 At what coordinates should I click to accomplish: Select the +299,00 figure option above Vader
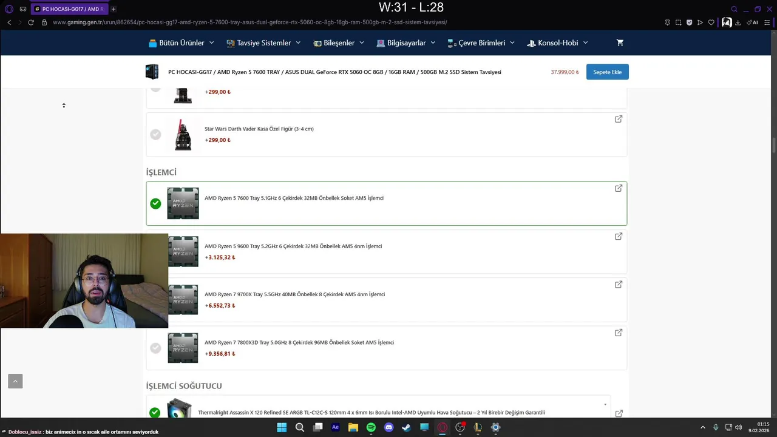155,88
